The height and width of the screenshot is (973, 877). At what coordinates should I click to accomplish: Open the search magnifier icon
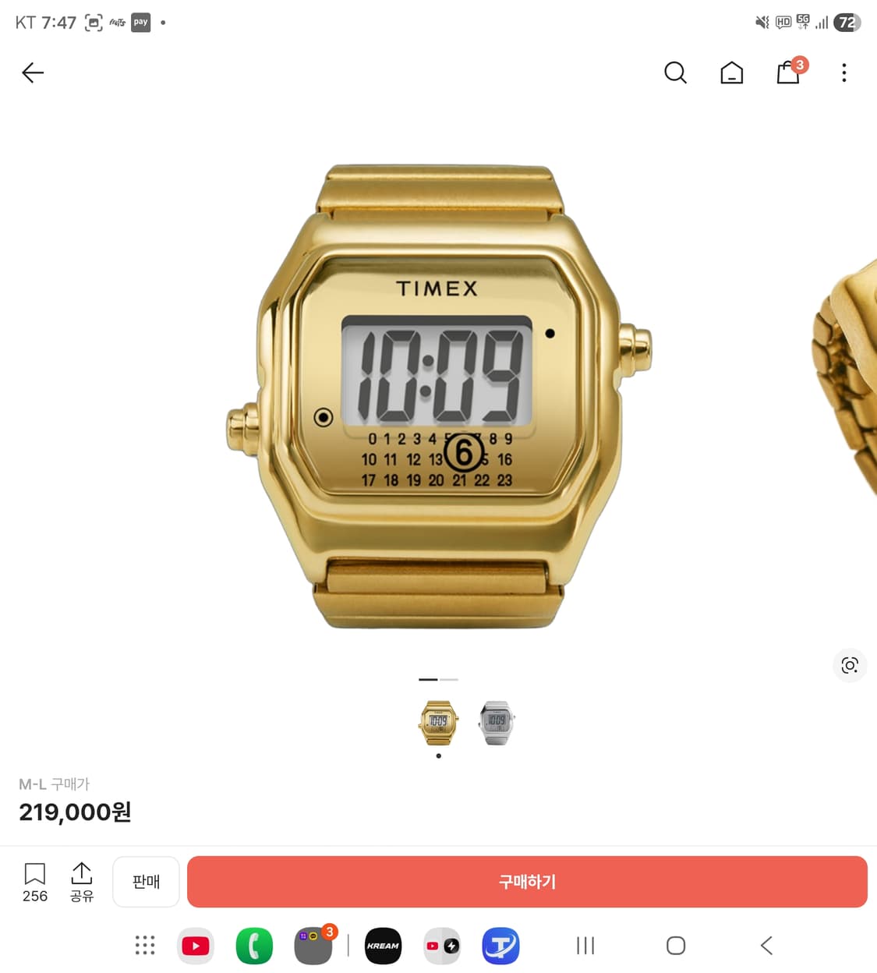[675, 73]
